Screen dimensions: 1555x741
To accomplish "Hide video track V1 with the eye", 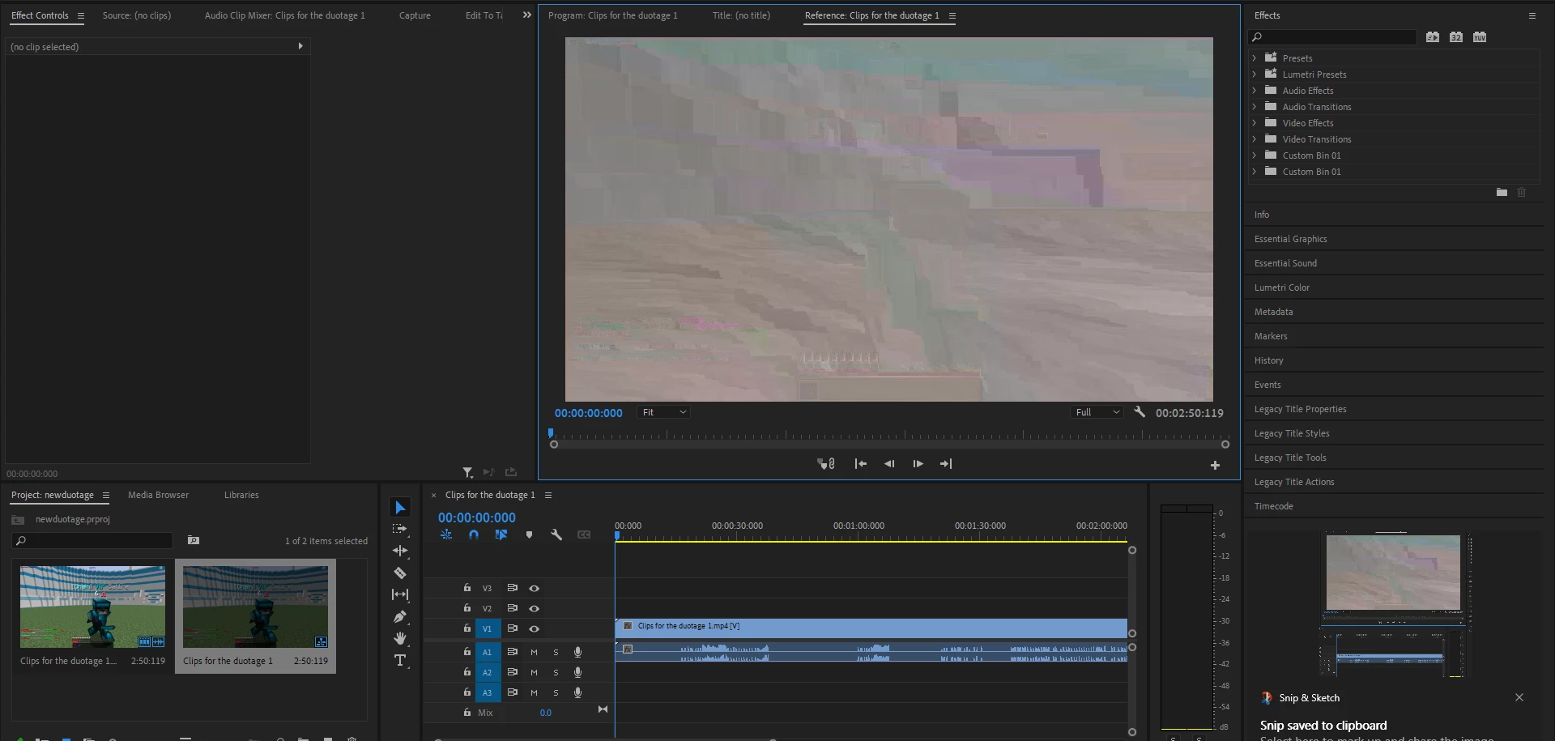I will point(534,628).
